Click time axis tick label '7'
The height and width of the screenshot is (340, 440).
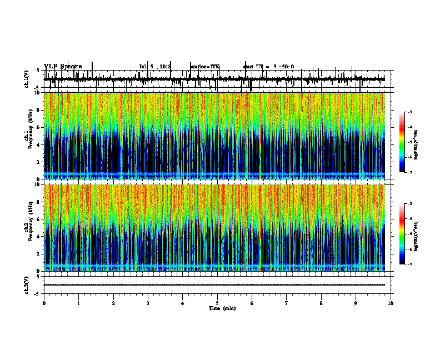287,303
